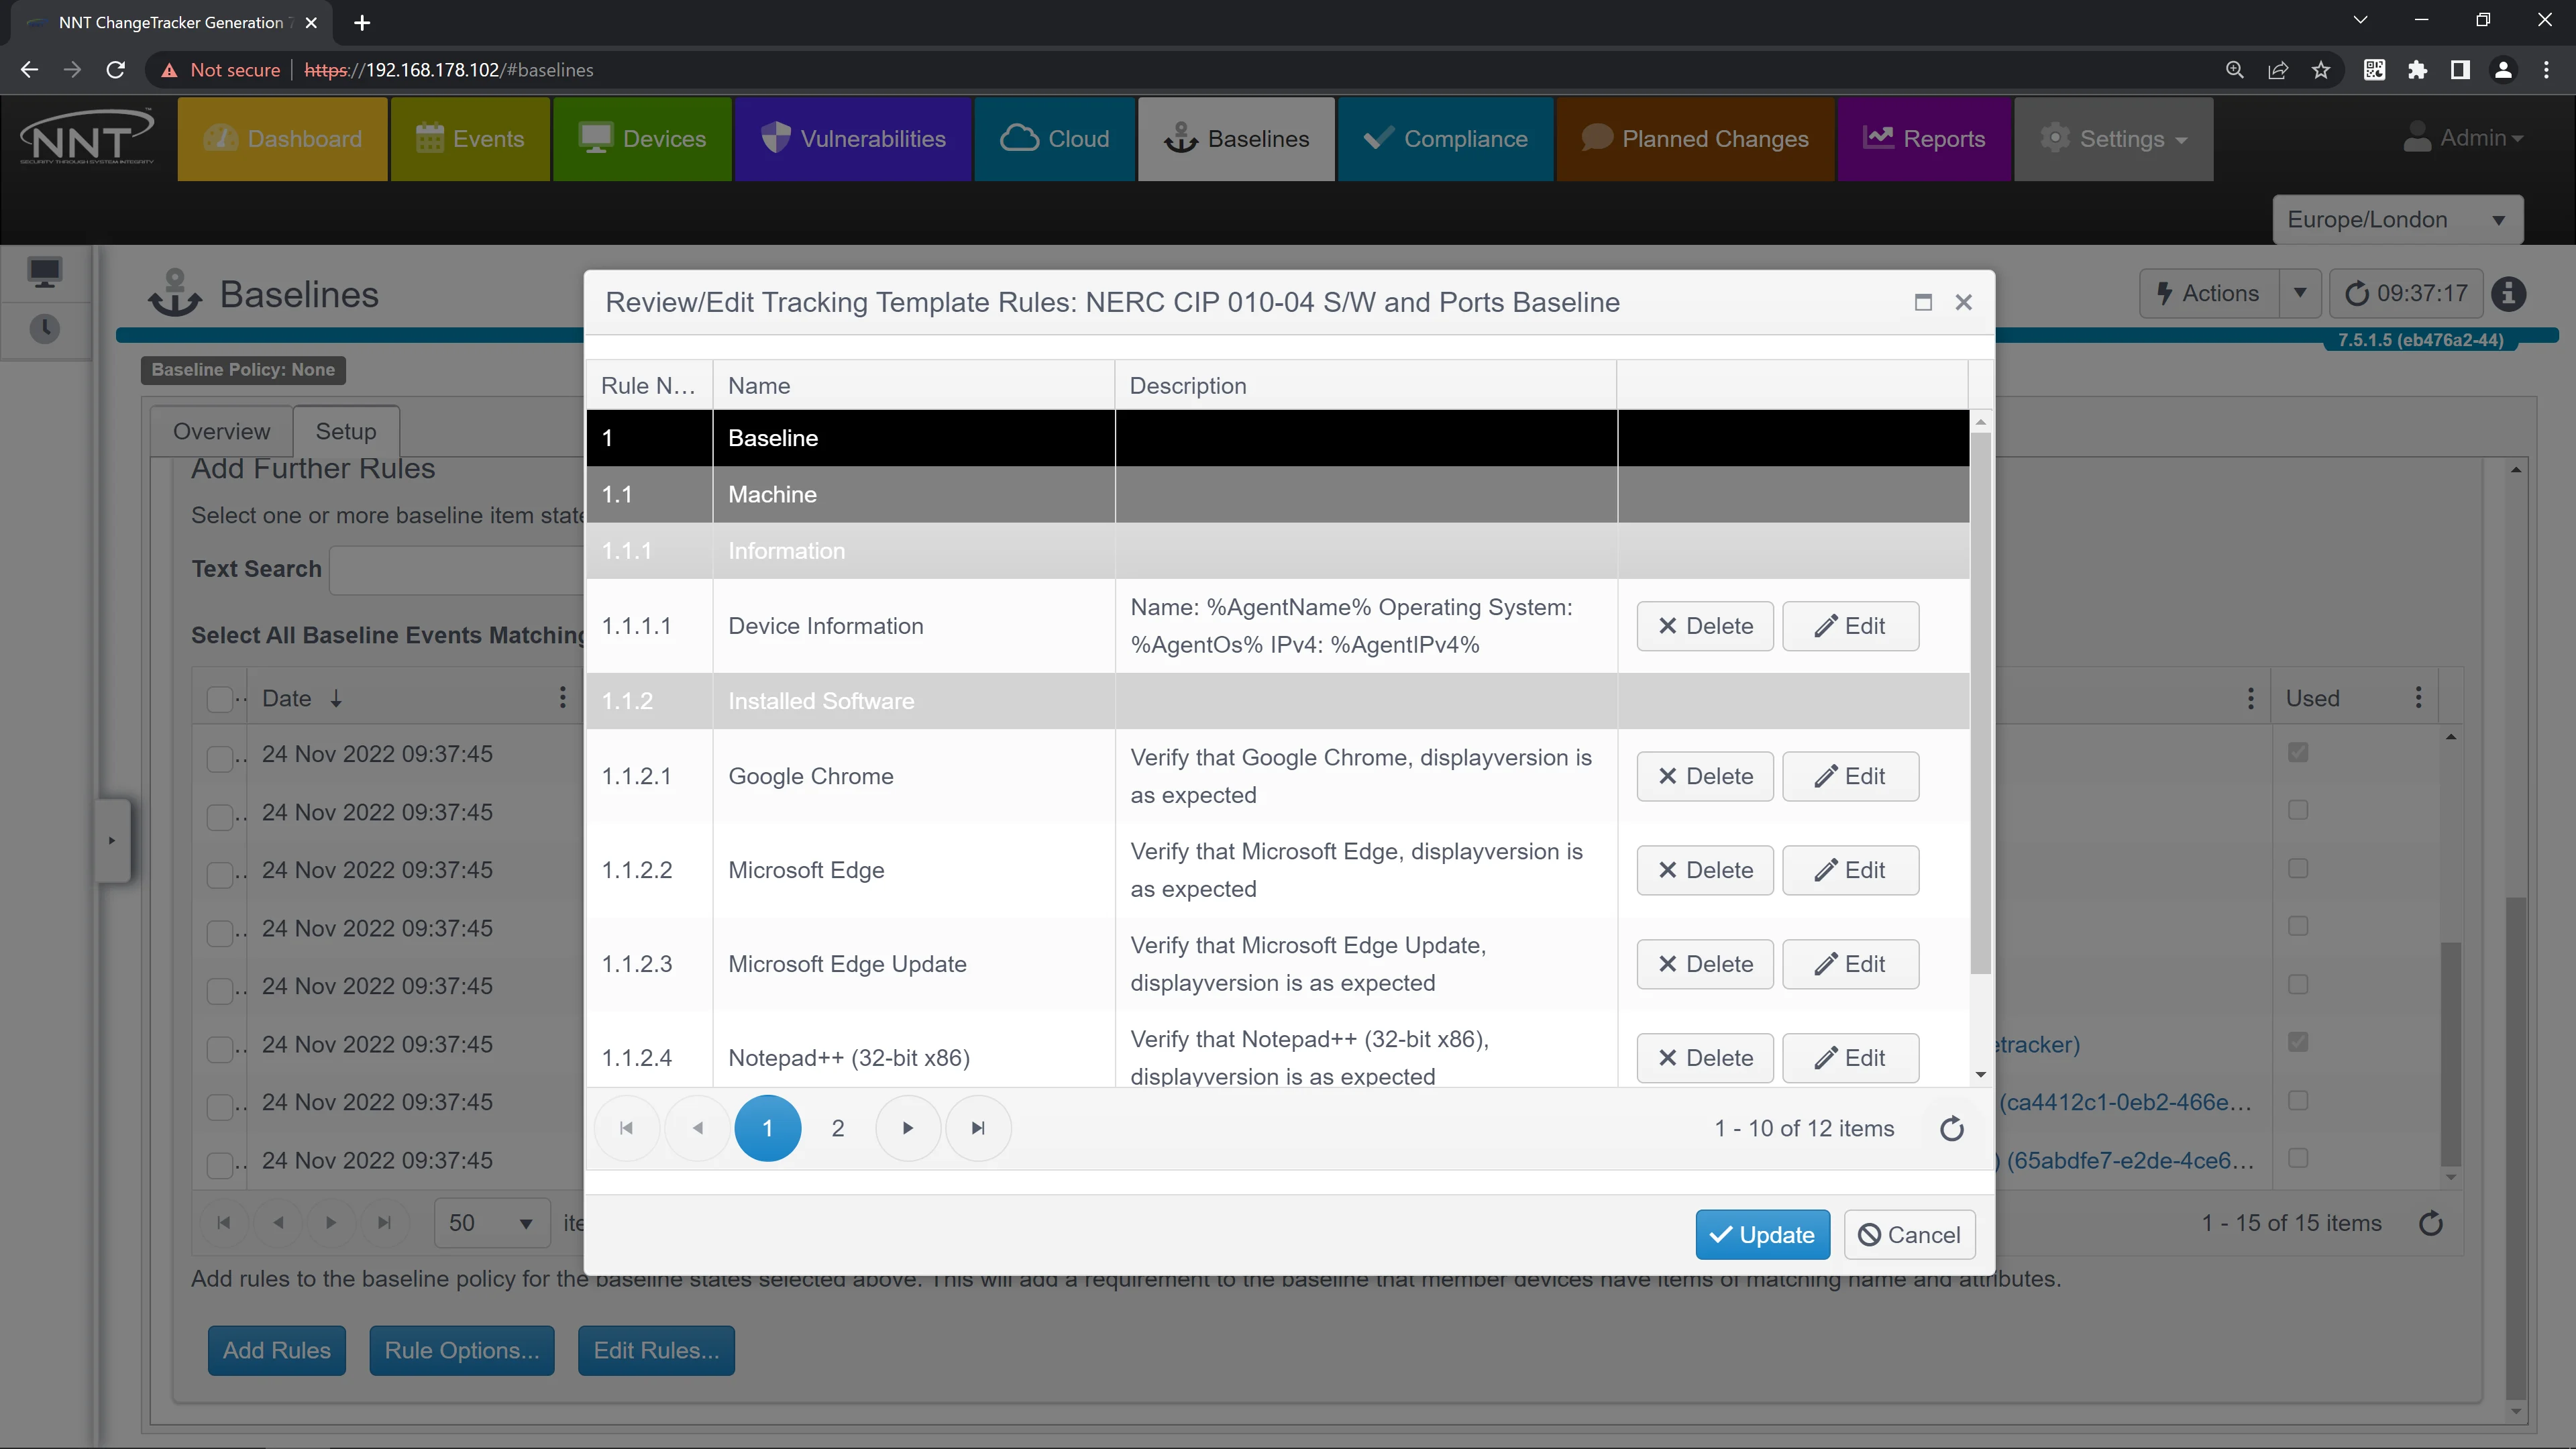Cancel the rules dialog
The width and height of the screenshot is (2576, 1449).
[x=1909, y=1235]
